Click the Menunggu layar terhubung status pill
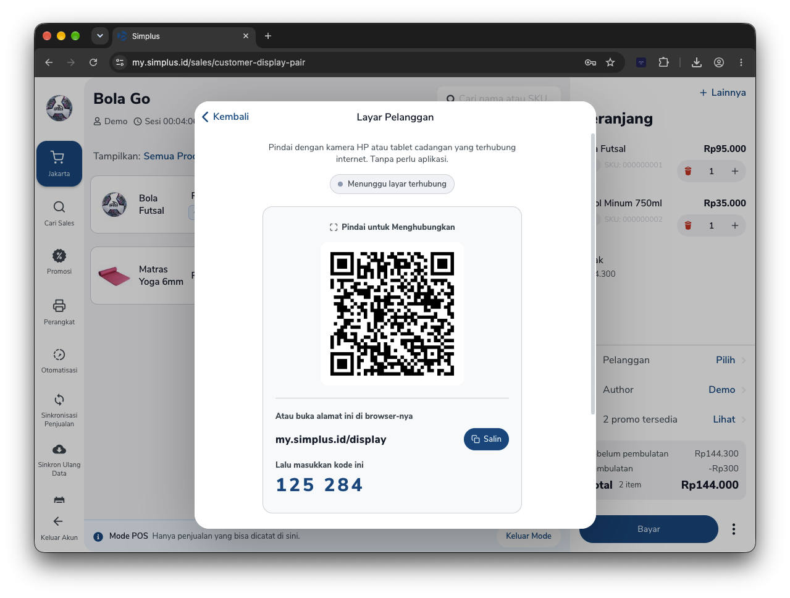The width and height of the screenshot is (790, 598). coord(392,184)
